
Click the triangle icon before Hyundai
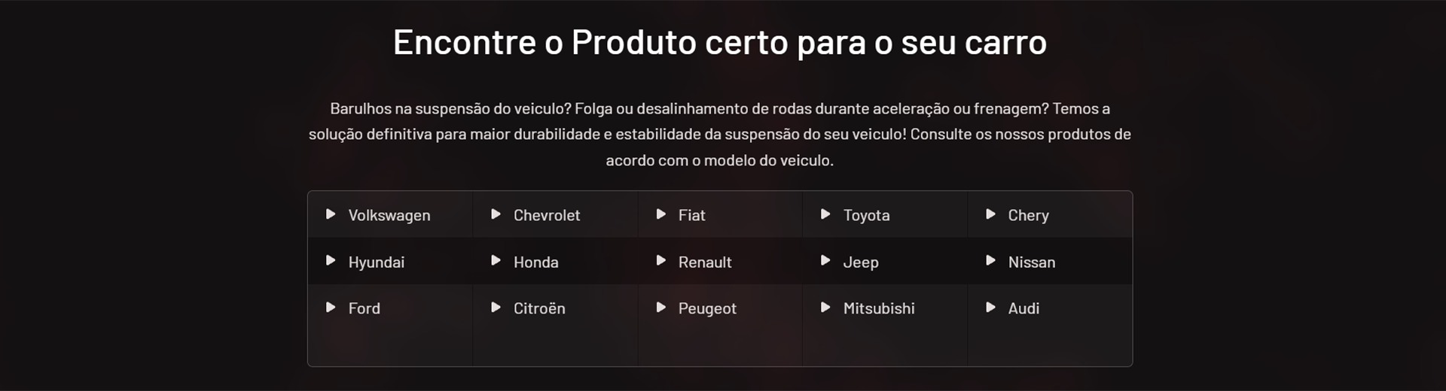(331, 261)
